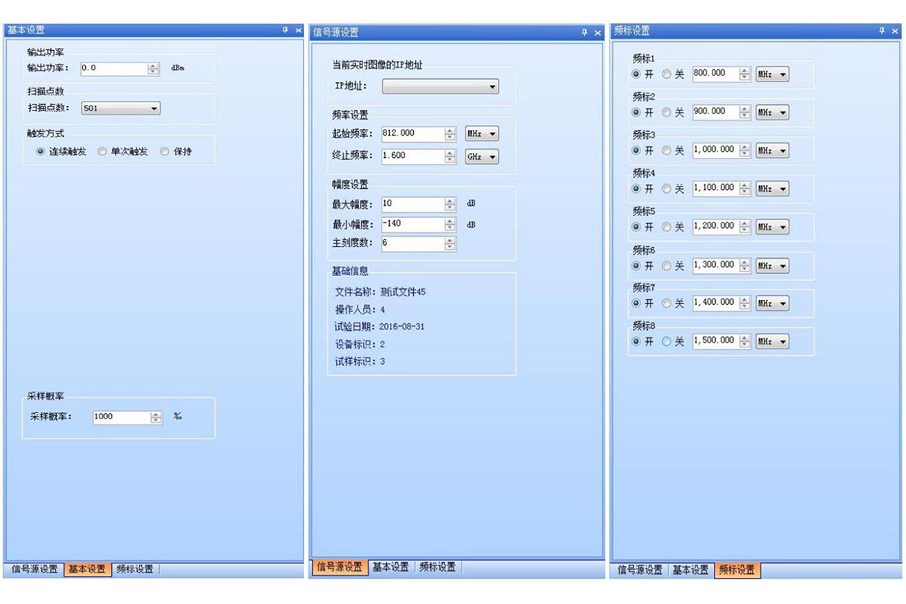Image resolution: width=906 pixels, height=604 pixels.
Task: Select 单次触发 trigger mode
Action: [102, 152]
